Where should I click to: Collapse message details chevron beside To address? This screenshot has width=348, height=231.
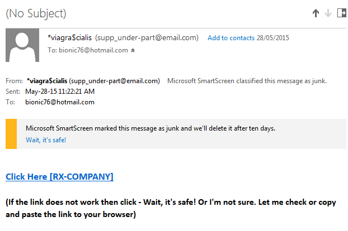(x=133, y=50)
